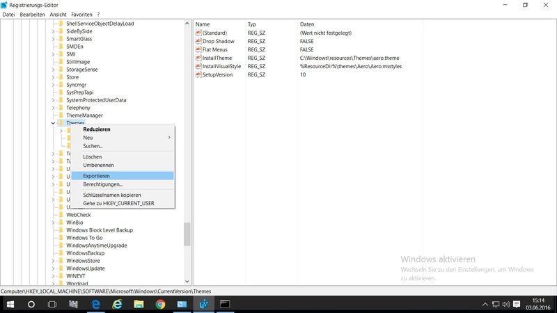The image size is (557, 313).
Task: Click the Drop Shadow value string icon
Action: (x=198, y=41)
